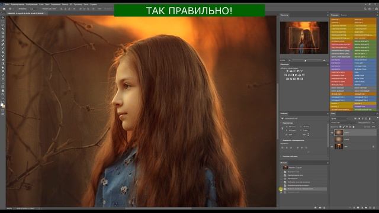Open layer filter kind dropdown
Image resolution: width=379 pixels, height=213 pixels.
coord(341,118)
